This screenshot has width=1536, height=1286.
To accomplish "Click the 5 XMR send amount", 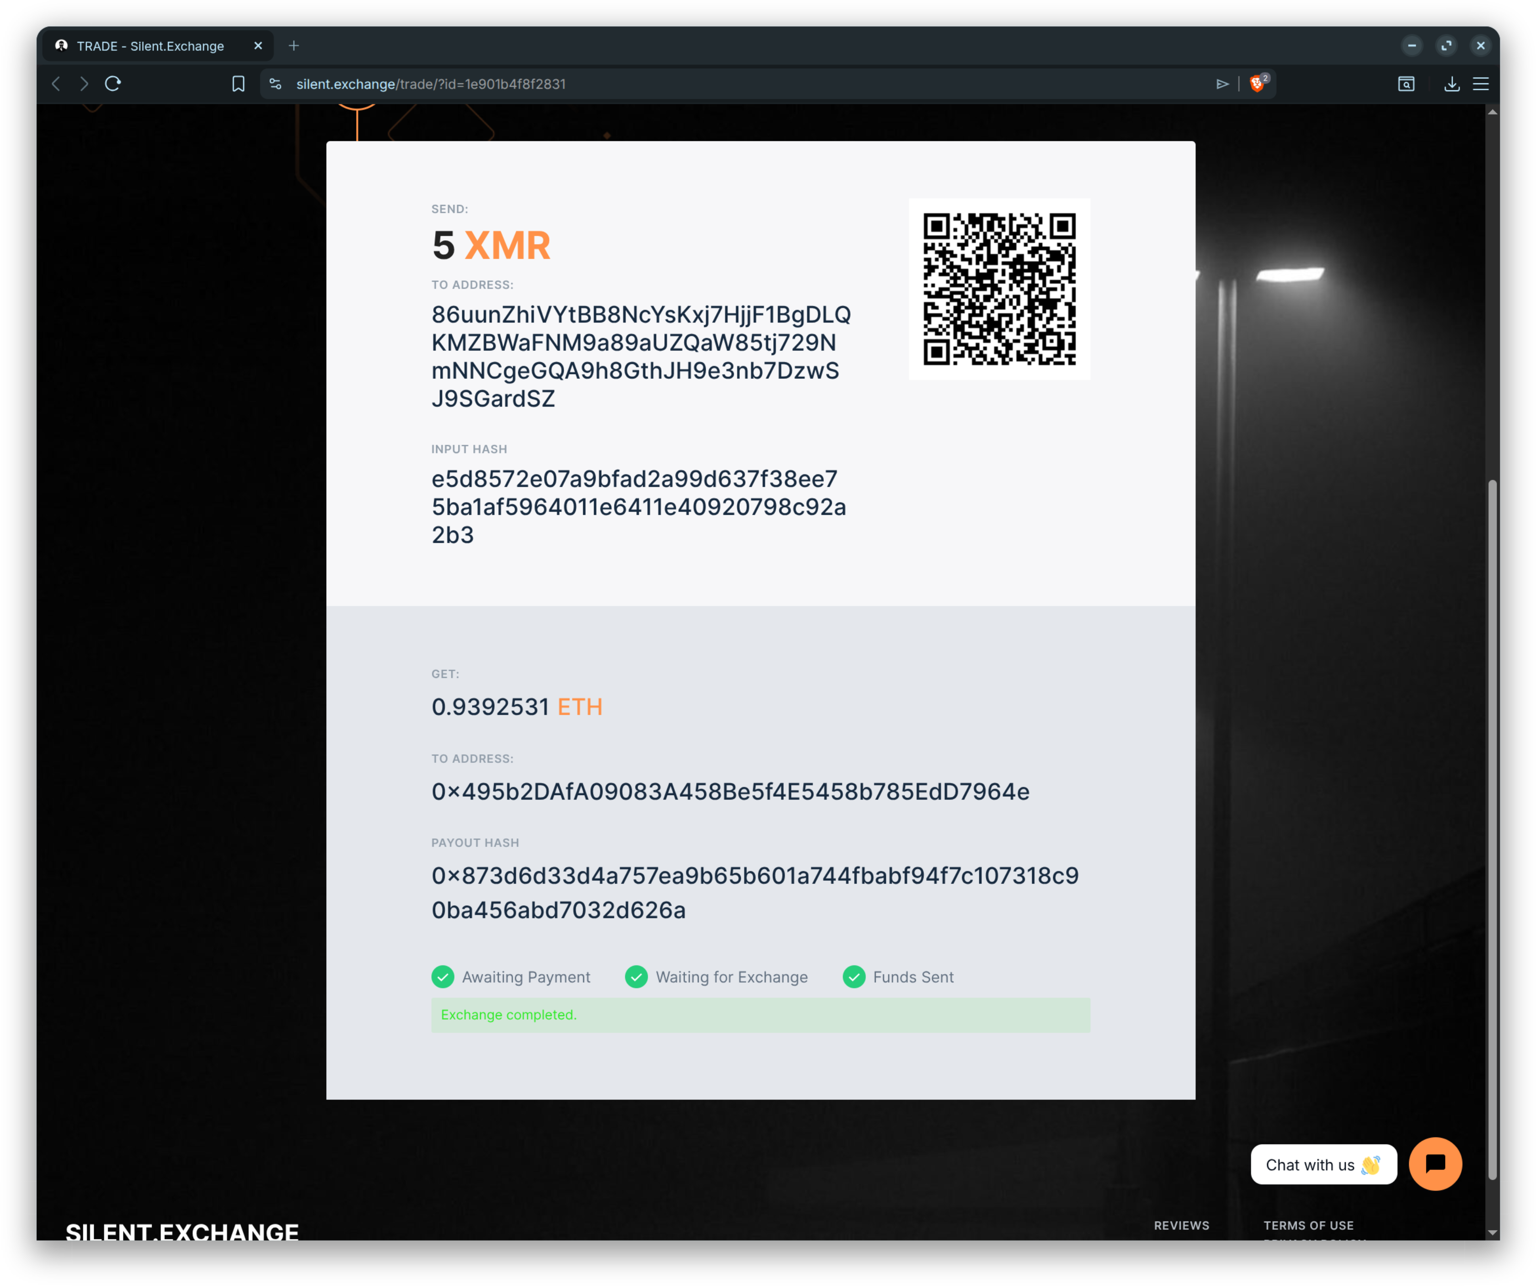I will coord(491,245).
